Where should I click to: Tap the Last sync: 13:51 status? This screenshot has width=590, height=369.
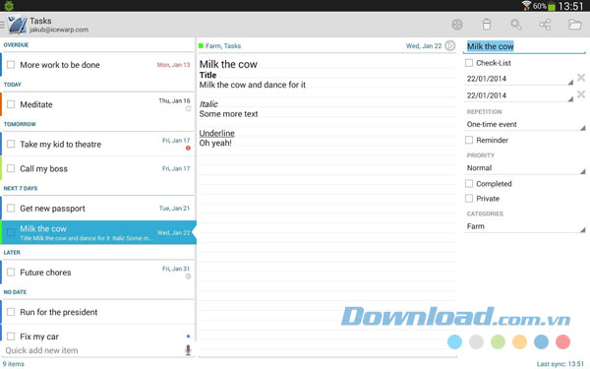coord(560,364)
